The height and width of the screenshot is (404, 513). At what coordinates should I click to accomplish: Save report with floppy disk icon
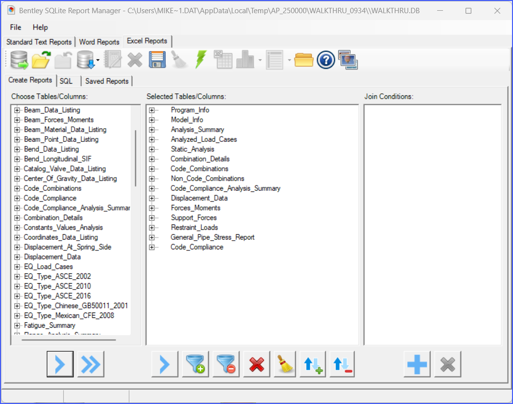coord(157,60)
